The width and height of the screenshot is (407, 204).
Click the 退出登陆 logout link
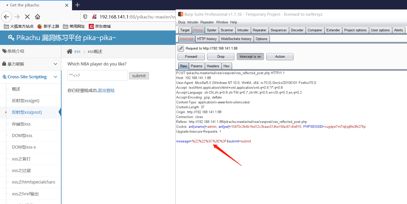[106, 90]
